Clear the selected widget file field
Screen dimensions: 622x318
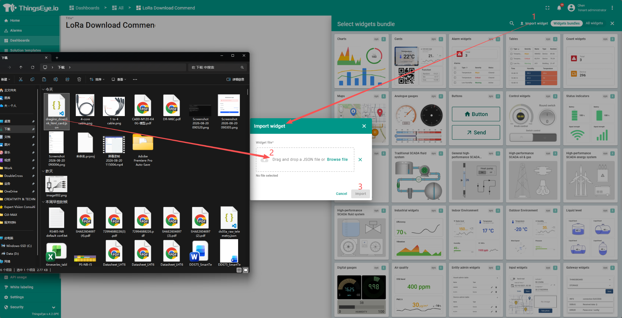(x=360, y=159)
